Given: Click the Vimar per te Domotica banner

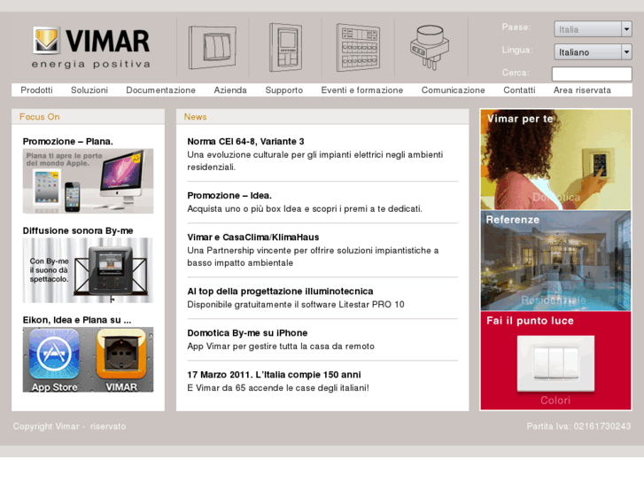Looking at the screenshot, I should [x=555, y=160].
